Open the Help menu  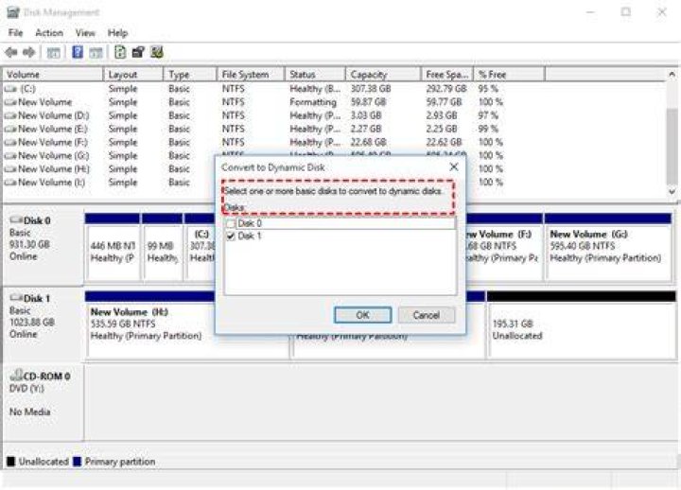click(x=117, y=33)
